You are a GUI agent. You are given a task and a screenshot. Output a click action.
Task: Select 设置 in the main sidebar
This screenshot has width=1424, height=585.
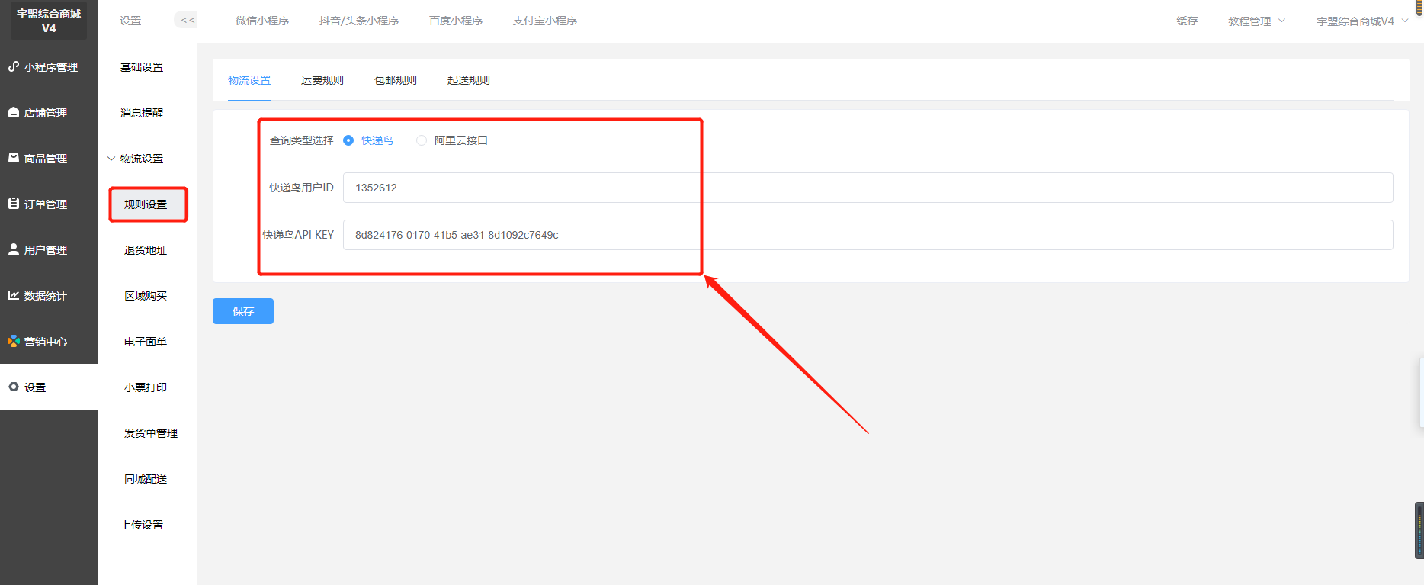point(49,387)
